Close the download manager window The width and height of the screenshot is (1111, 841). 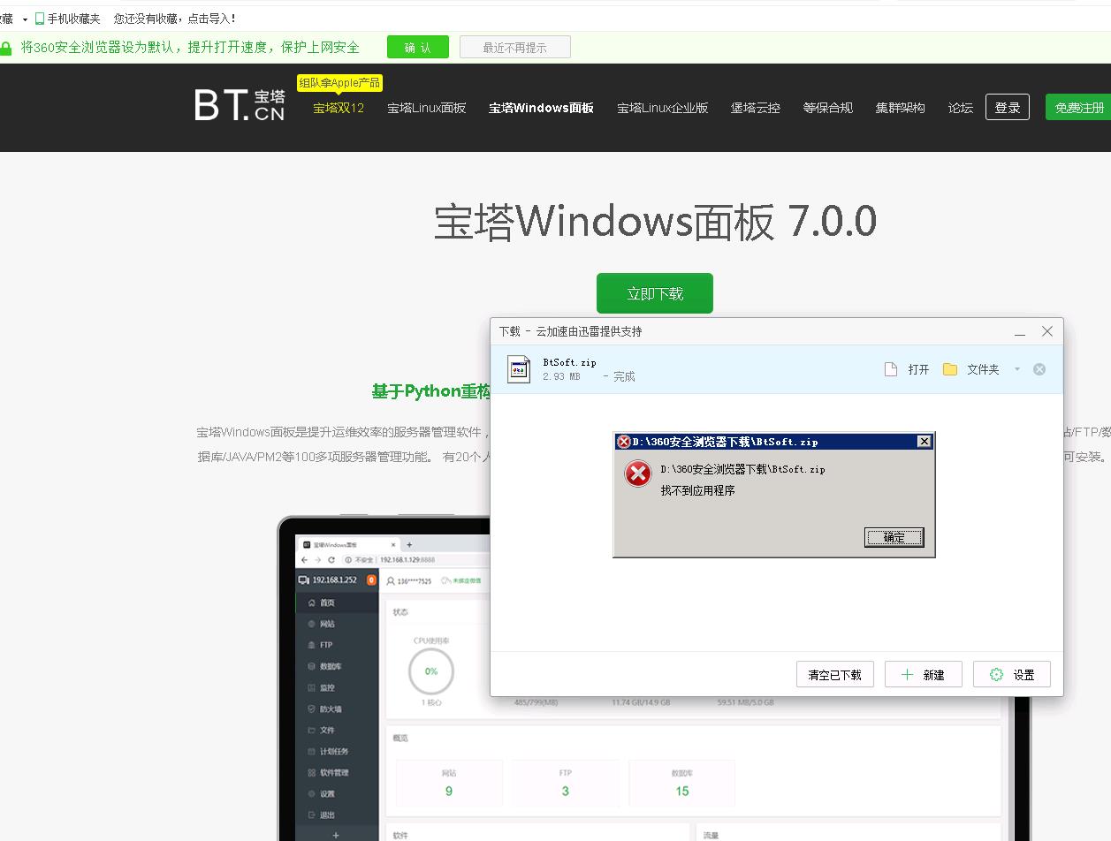tap(1047, 331)
